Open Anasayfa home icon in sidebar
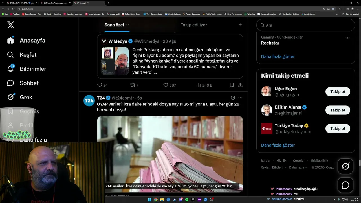 pos(10,40)
